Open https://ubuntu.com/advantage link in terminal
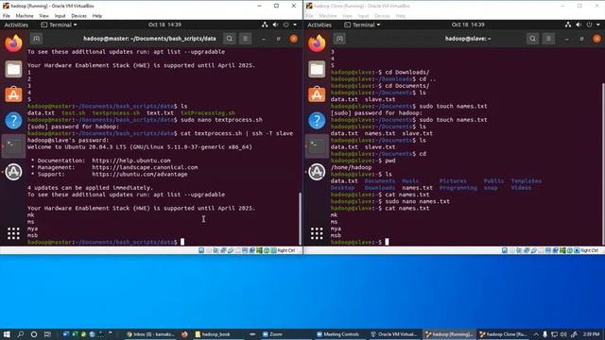Image resolution: width=605 pixels, height=340 pixels. 140,174
